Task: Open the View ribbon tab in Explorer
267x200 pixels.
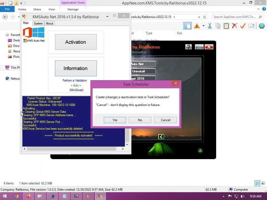Action: tap(52, 9)
